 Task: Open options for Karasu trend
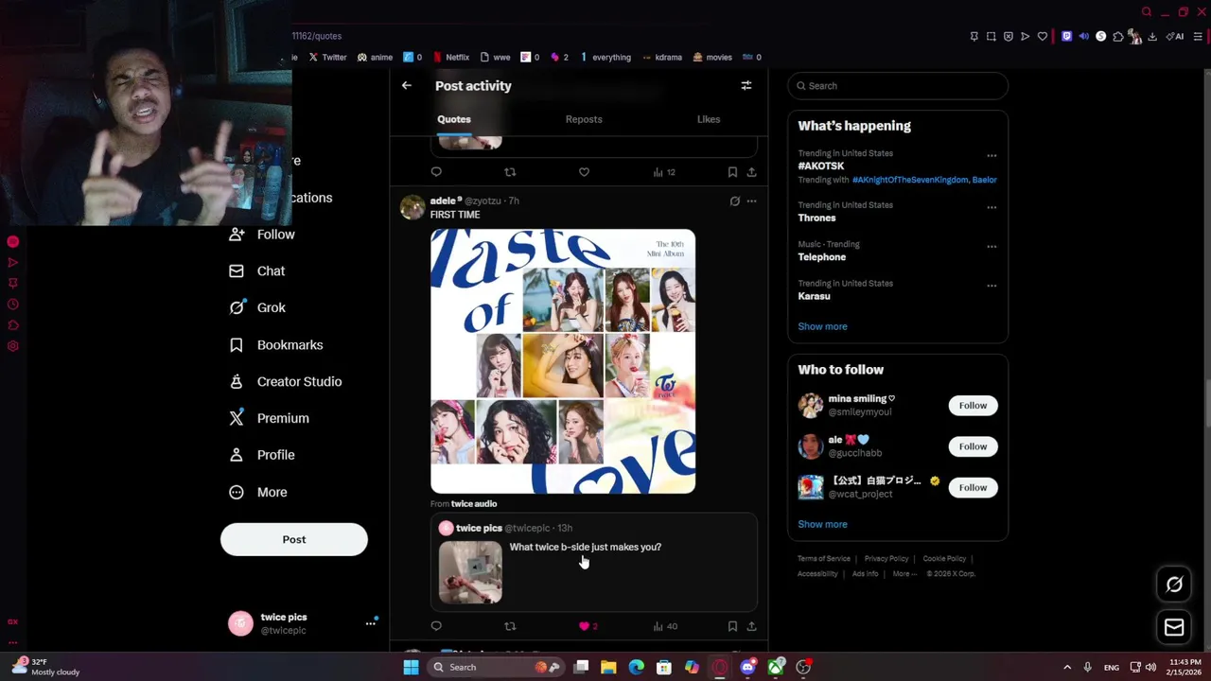click(992, 286)
